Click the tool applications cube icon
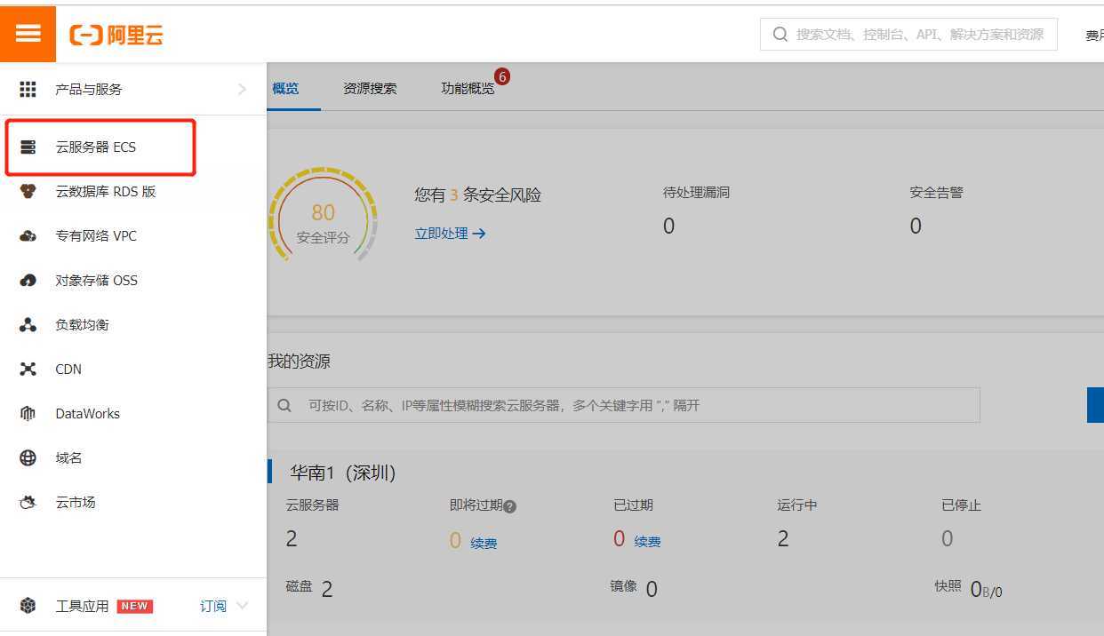1104x636 pixels. pos(28,606)
